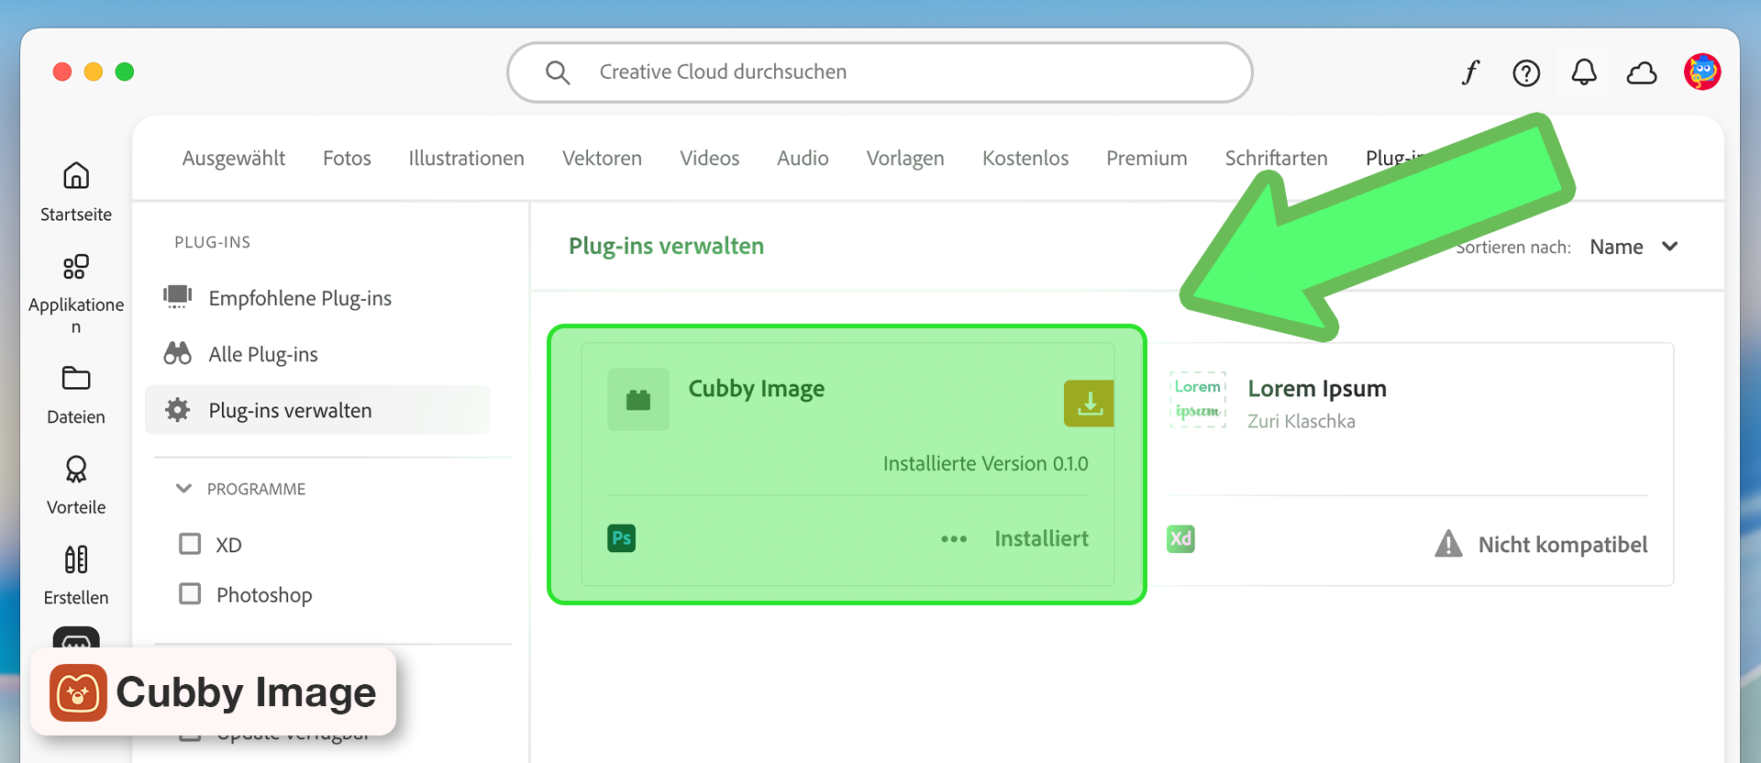The width and height of the screenshot is (1761, 763).
Task: Switch to the Vektoren tab
Action: [x=602, y=158]
